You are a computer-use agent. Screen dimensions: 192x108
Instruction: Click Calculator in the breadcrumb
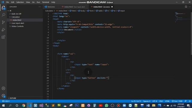pyautogui.click(x=49, y=11)
